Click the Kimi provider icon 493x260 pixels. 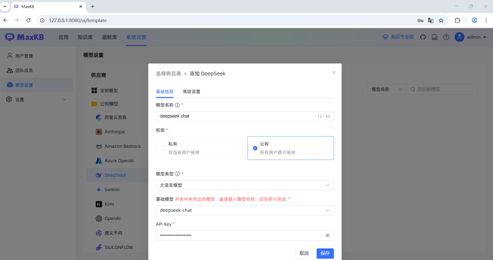[99, 204]
